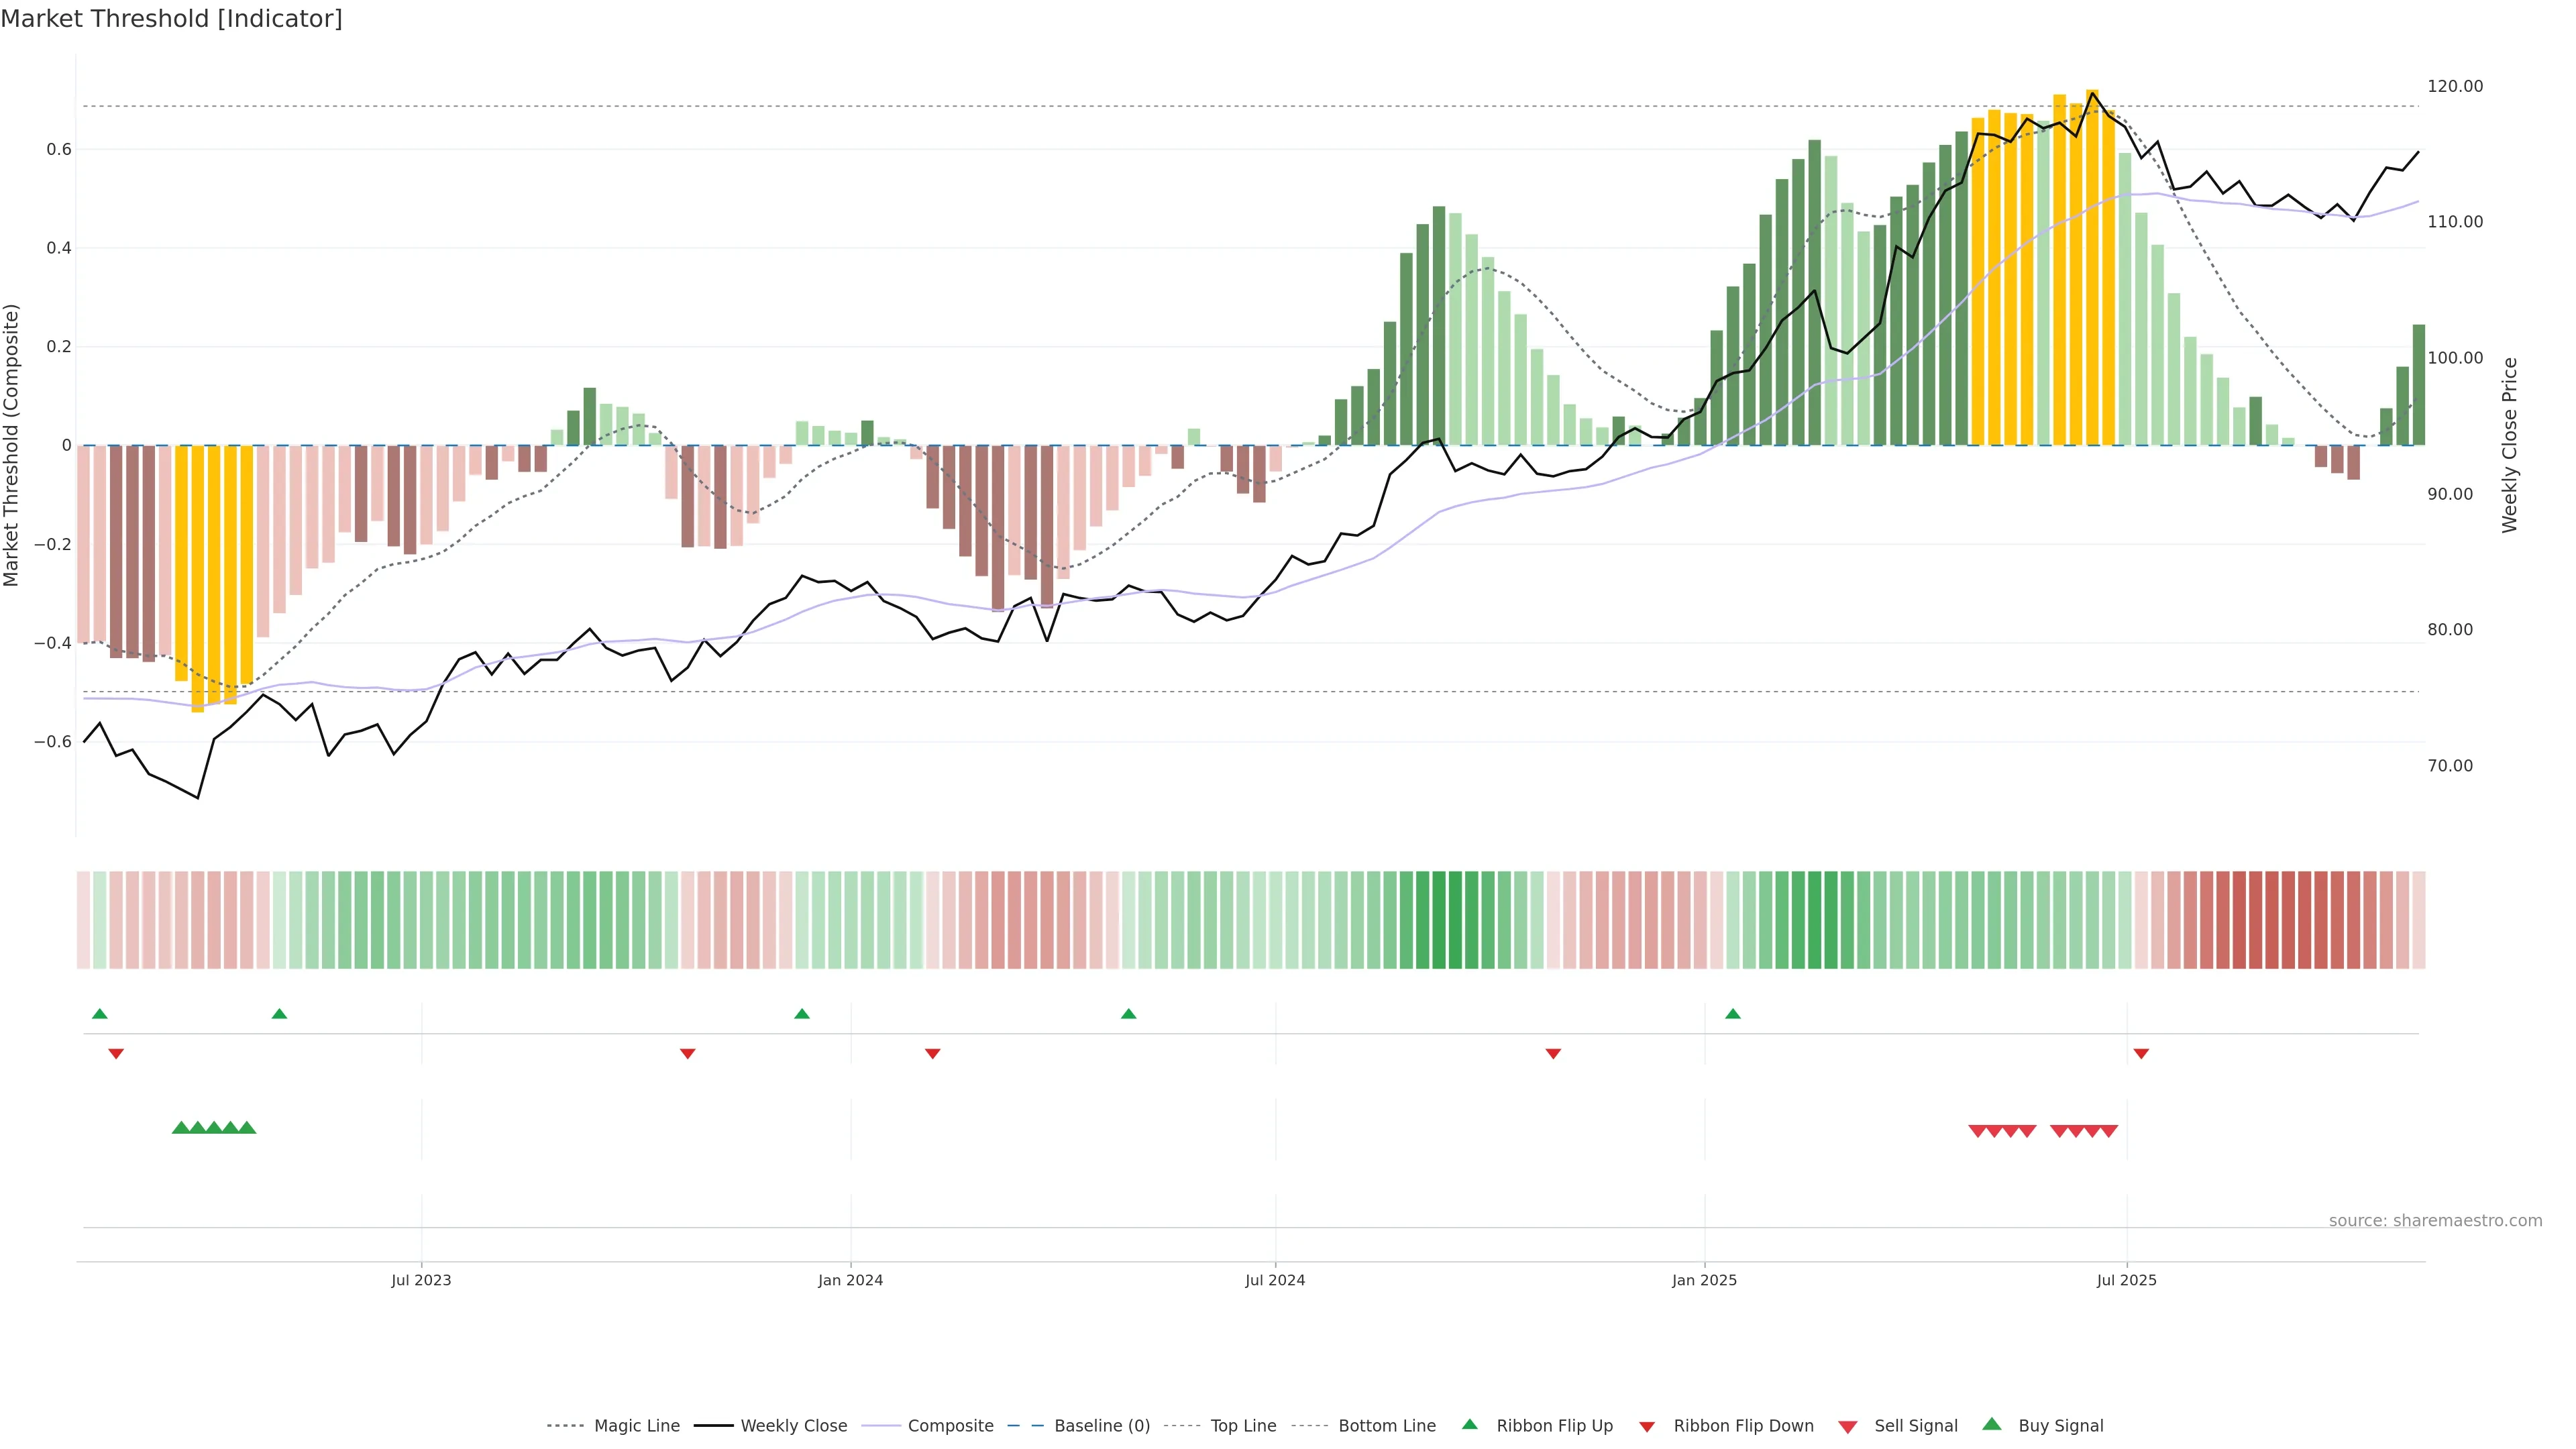Click the Market Threshold [Indicator] title

pos(171,19)
